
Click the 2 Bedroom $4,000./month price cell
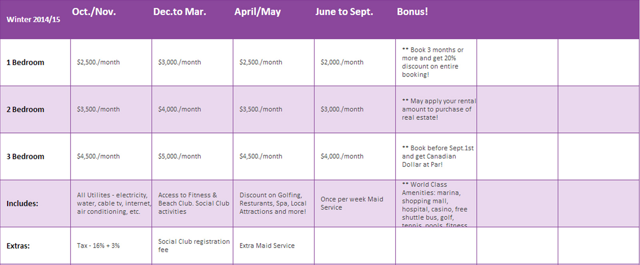tap(180, 110)
